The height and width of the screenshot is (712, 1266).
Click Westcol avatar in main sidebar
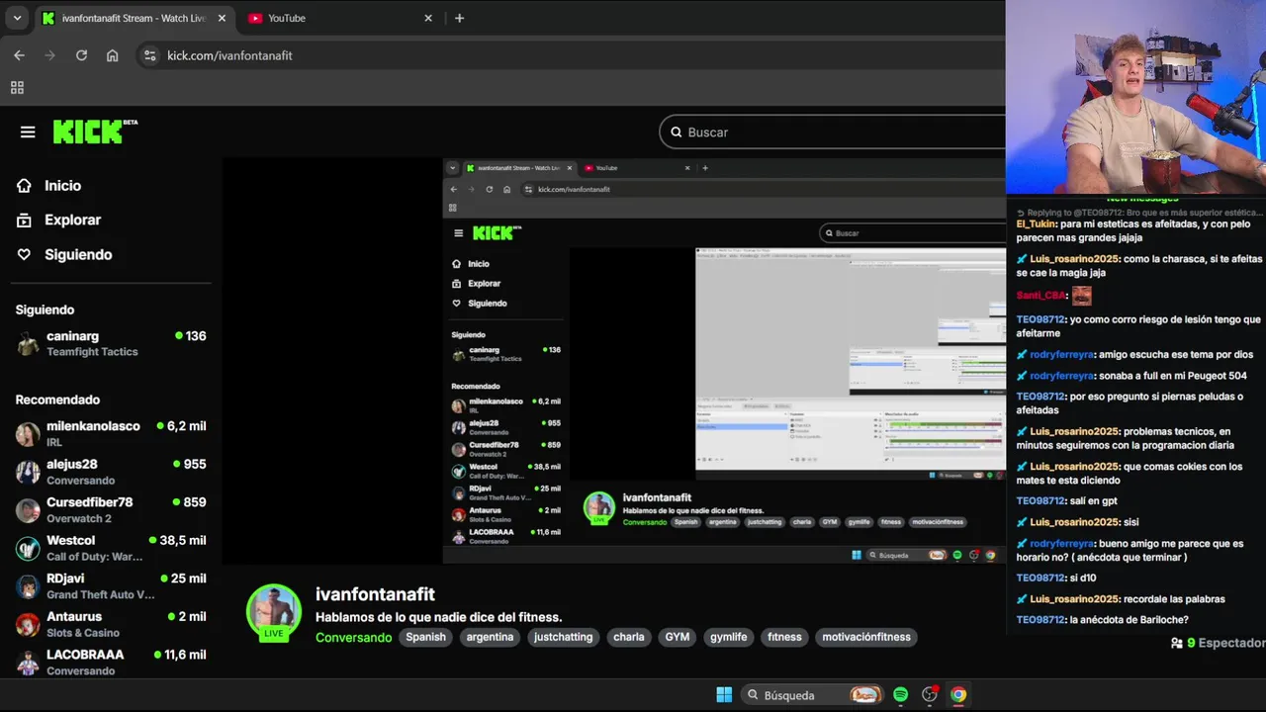click(28, 548)
